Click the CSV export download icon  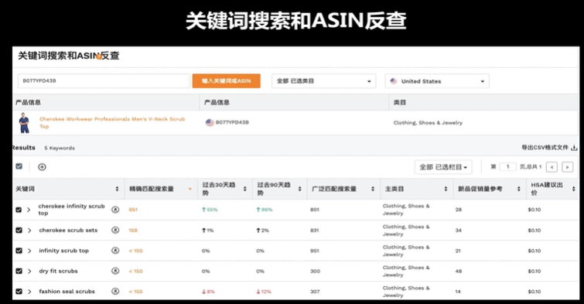574,148
